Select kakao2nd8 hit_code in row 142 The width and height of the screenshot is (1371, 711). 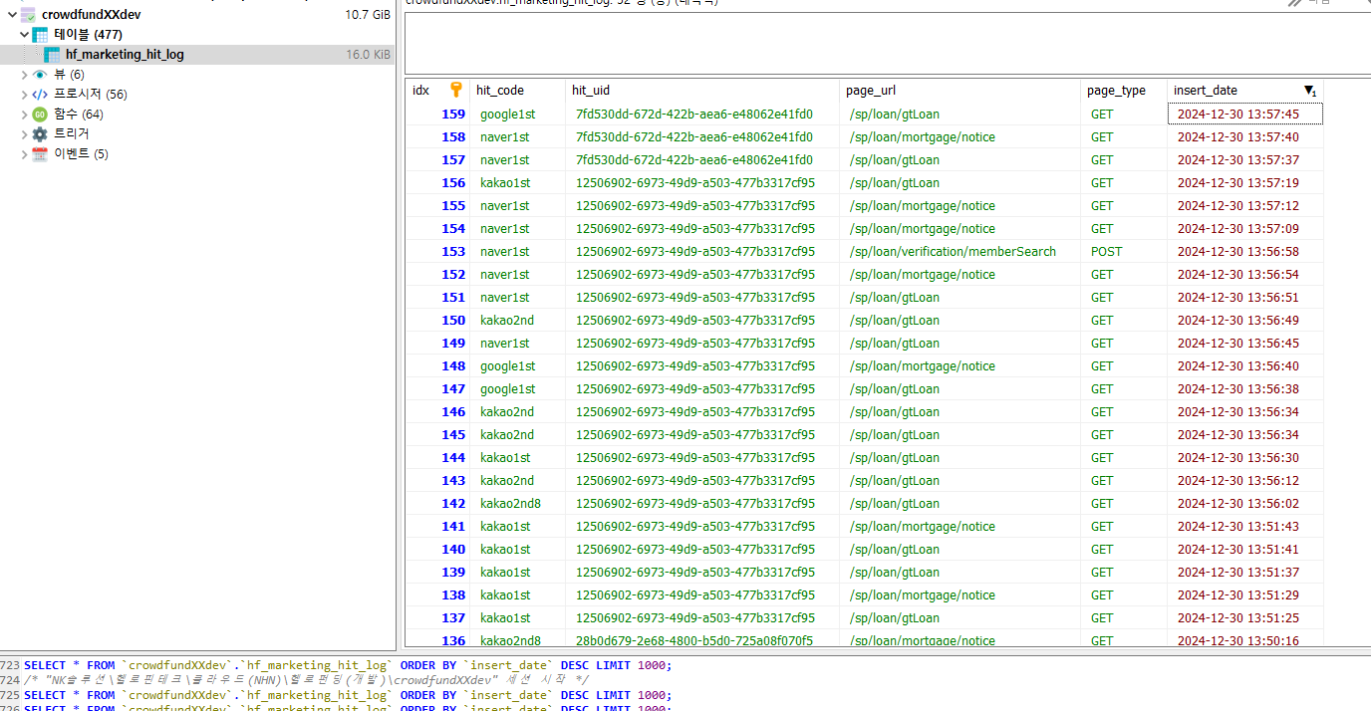tap(517, 504)
